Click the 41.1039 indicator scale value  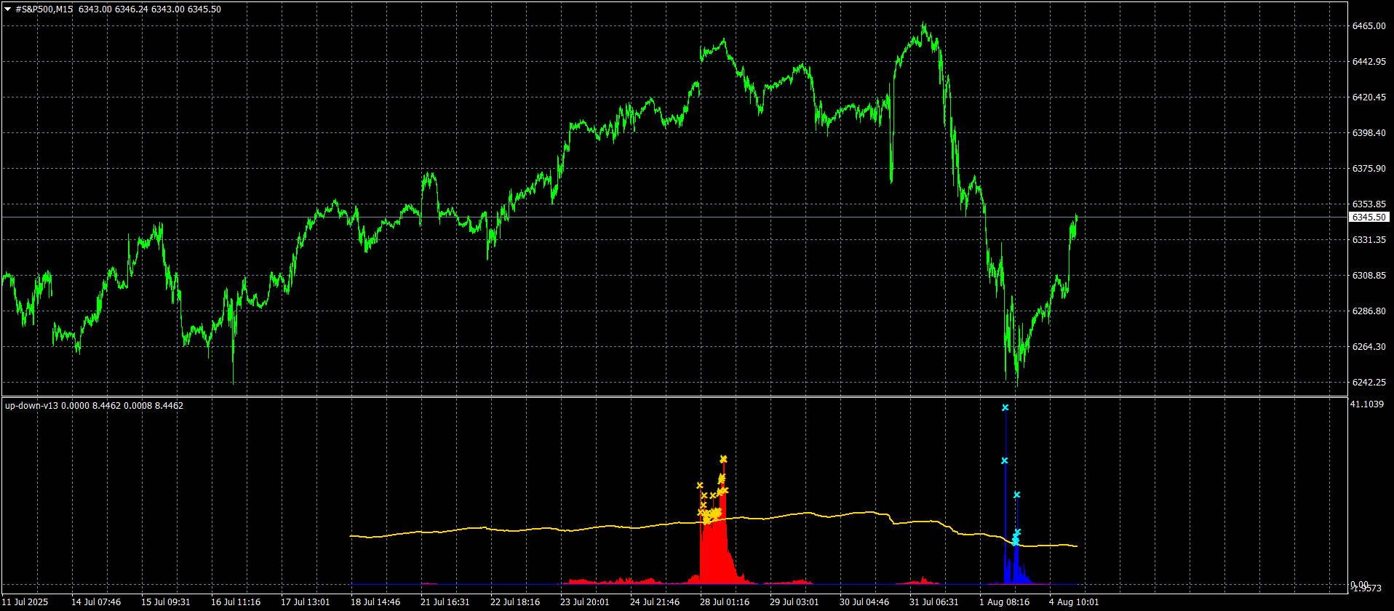point(1366,404)
